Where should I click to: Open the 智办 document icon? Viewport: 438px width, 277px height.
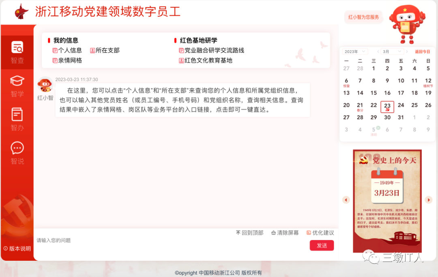pos(17,114)
